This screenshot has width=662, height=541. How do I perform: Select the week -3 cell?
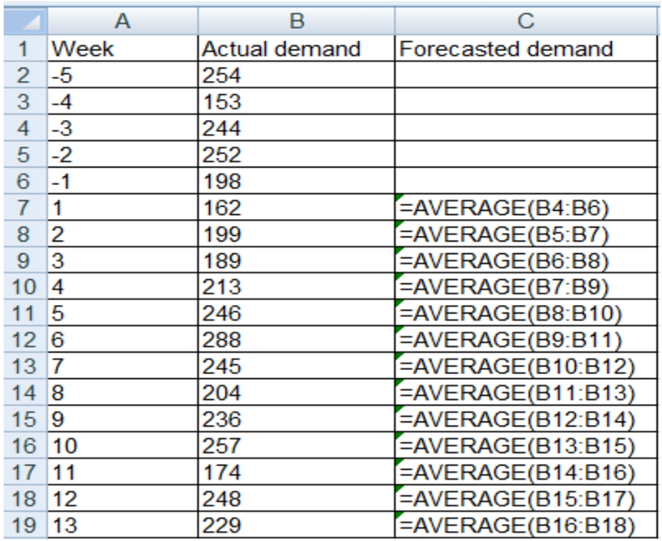point(123,128)
